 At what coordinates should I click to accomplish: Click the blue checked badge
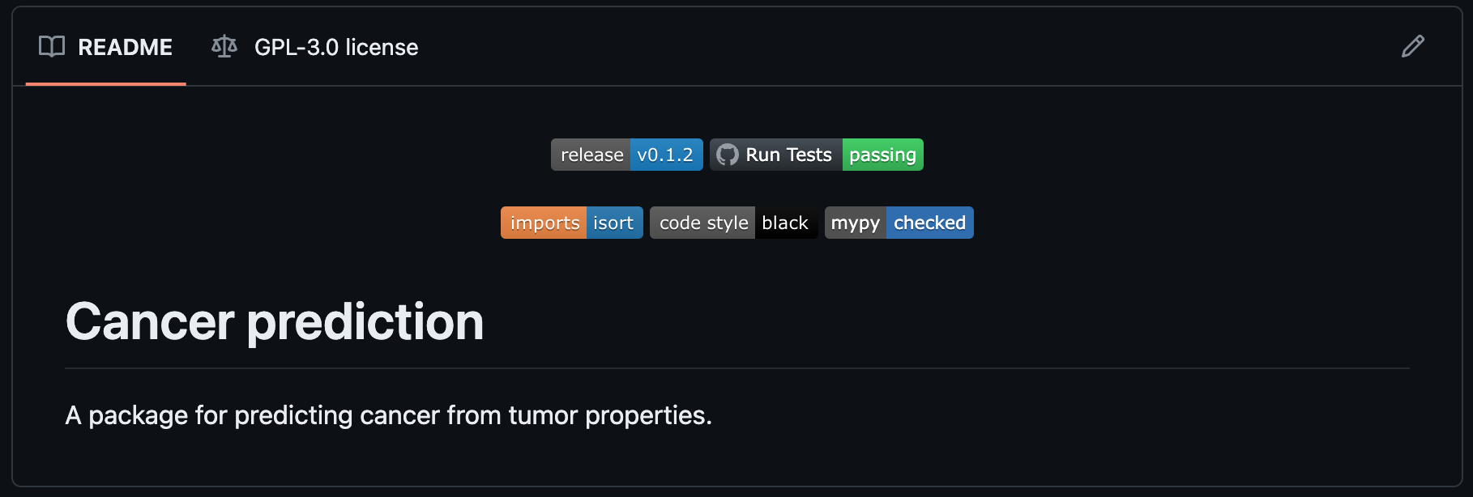[929, 223]
